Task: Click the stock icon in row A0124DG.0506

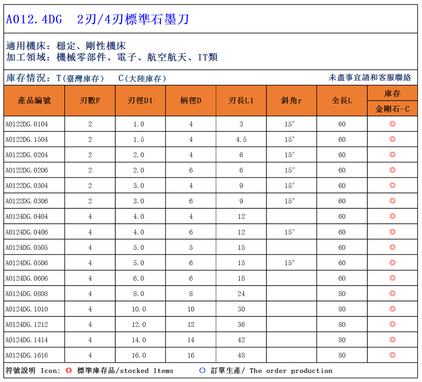Action: [x=392, y=262]
